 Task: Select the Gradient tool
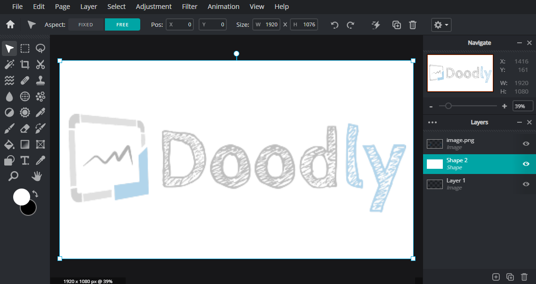pyautogui.click(x=25, y=144)
